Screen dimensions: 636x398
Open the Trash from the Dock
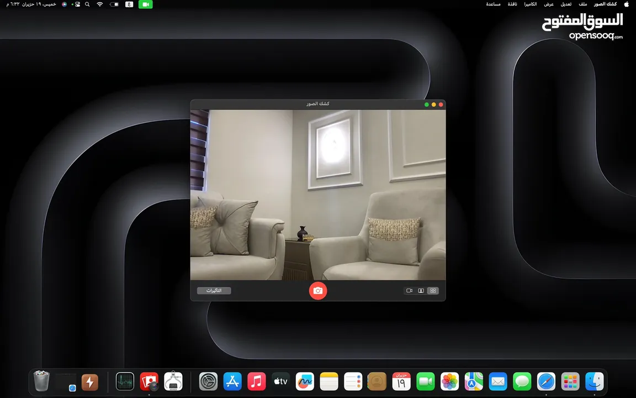(41, 381)
